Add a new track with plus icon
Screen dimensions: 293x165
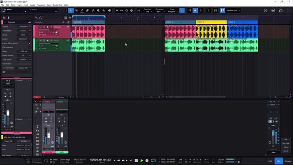pyautogui.click(x=70, y=17)
